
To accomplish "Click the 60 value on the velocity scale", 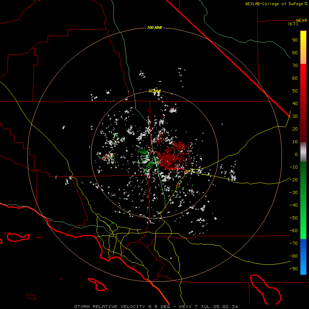I will (295, 78).
